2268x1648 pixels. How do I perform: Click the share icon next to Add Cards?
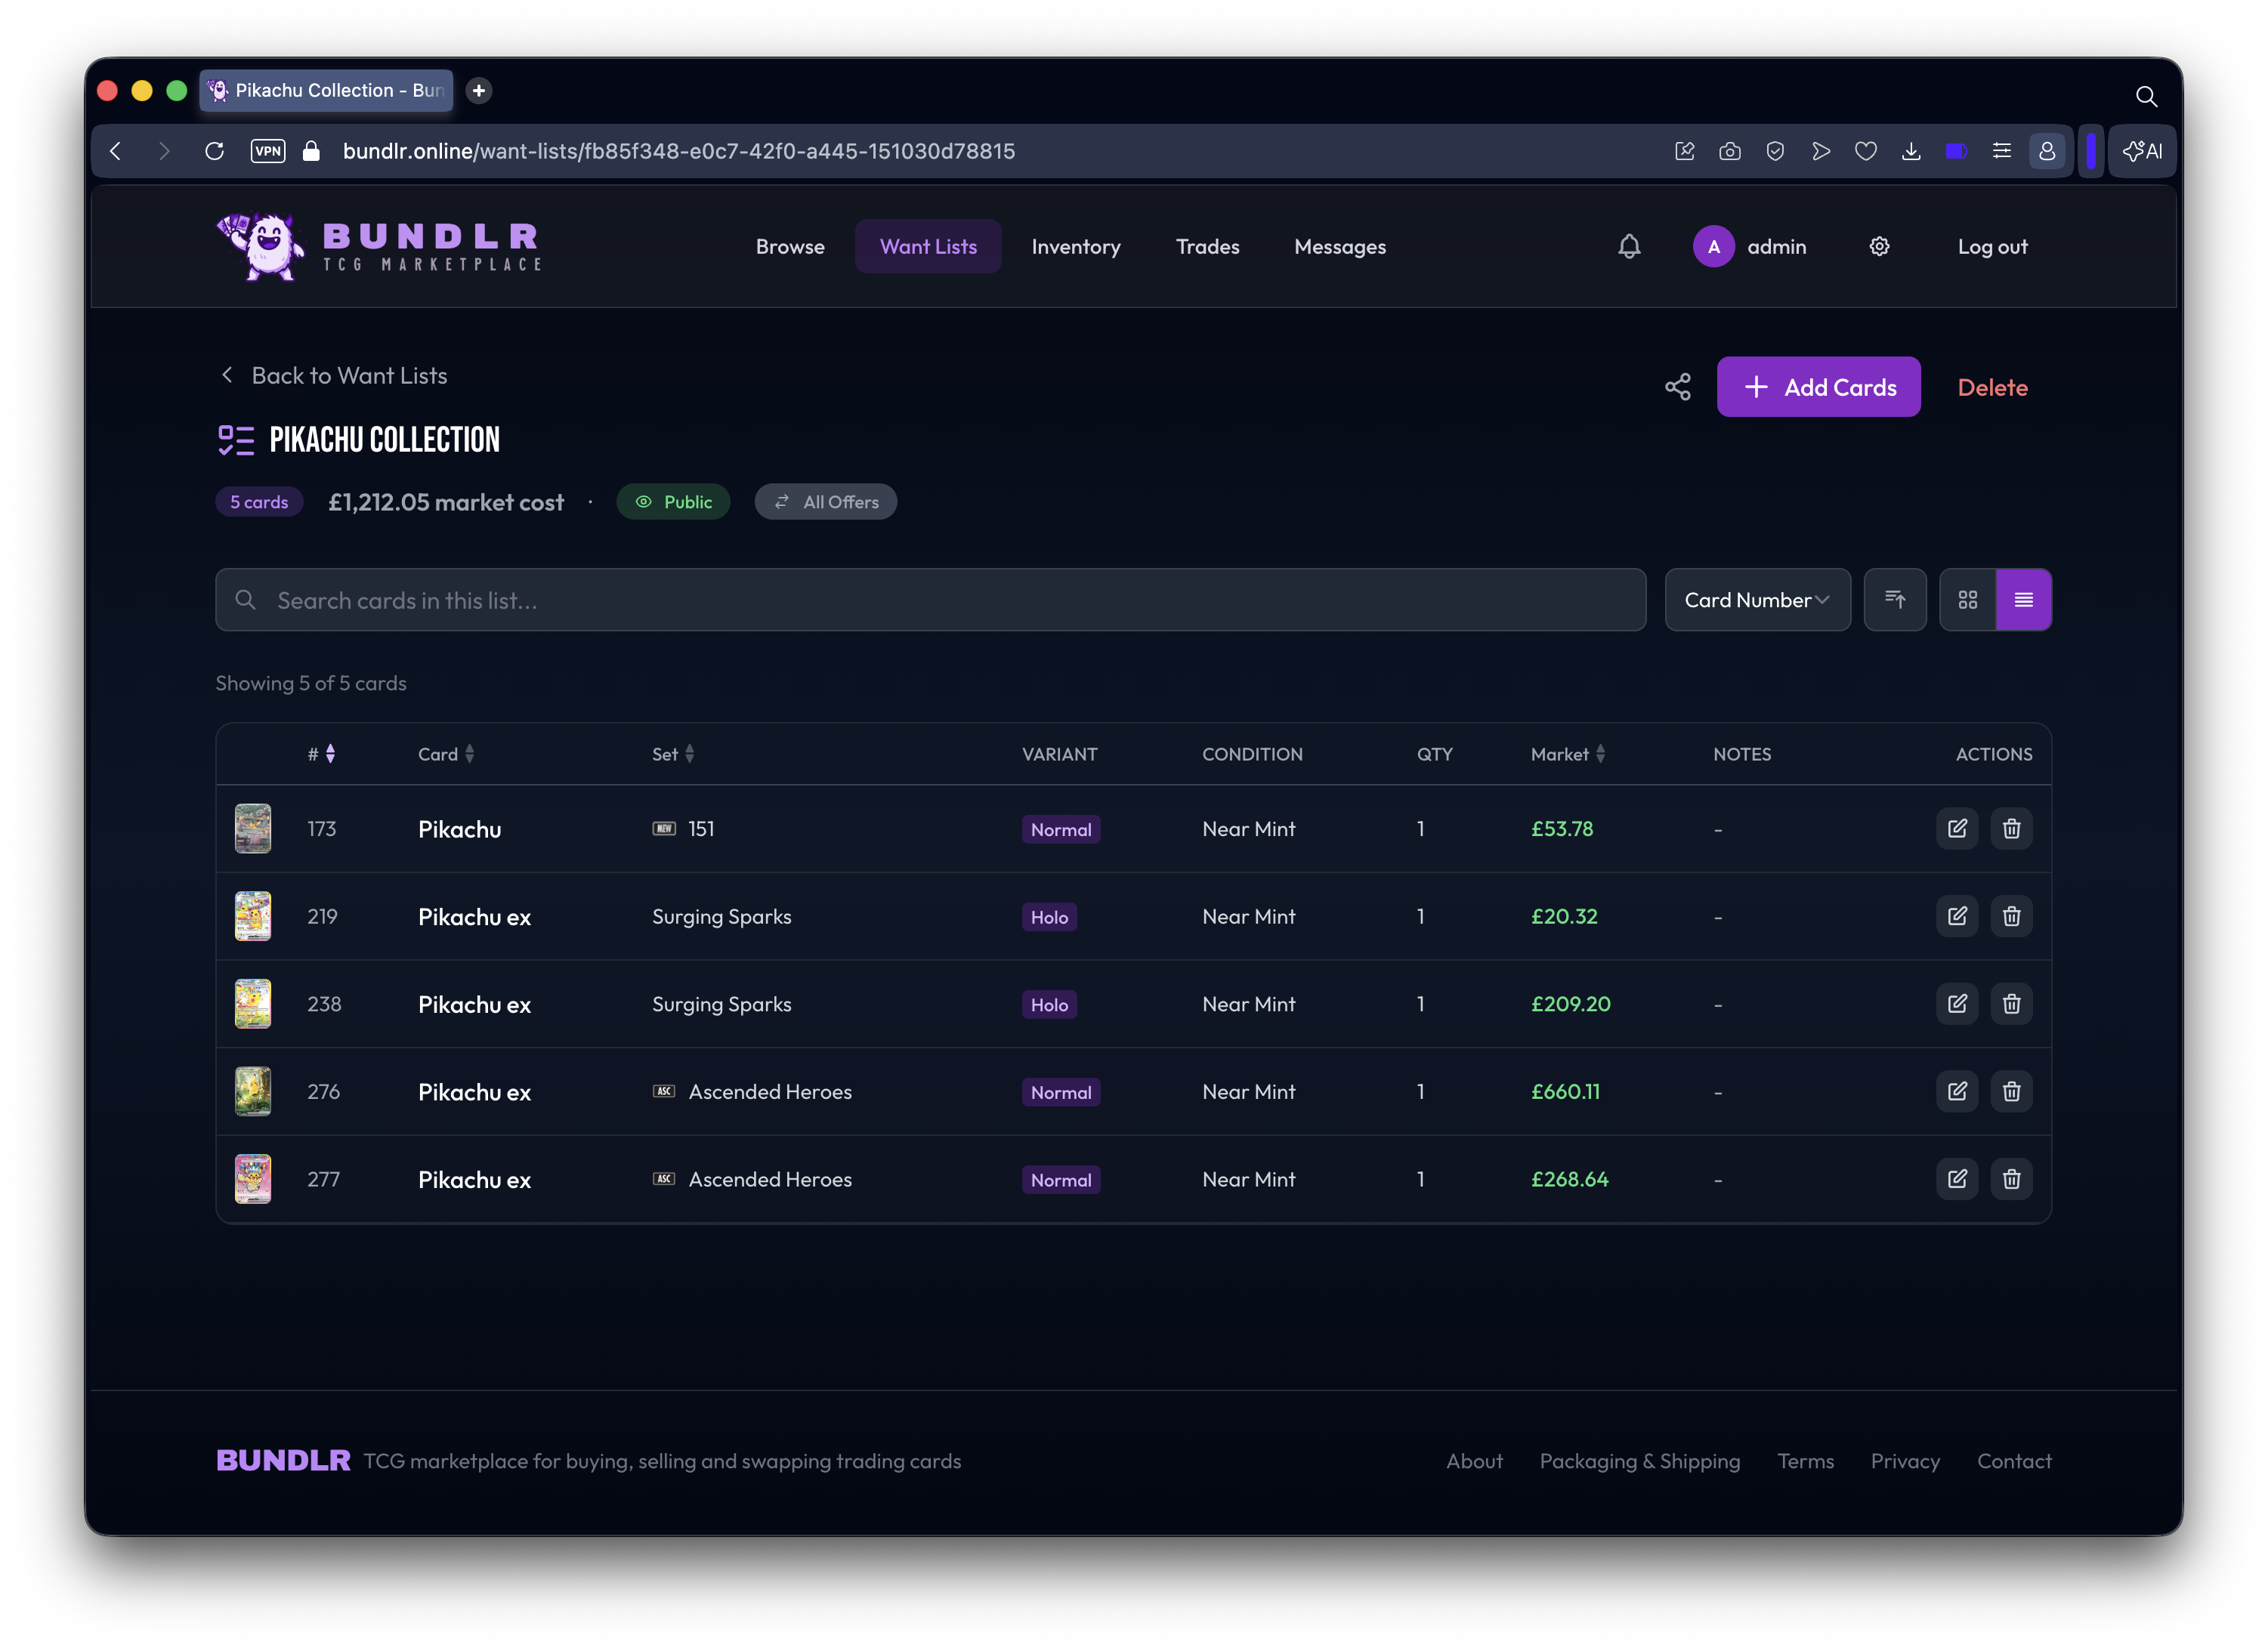click(1677, 387)
